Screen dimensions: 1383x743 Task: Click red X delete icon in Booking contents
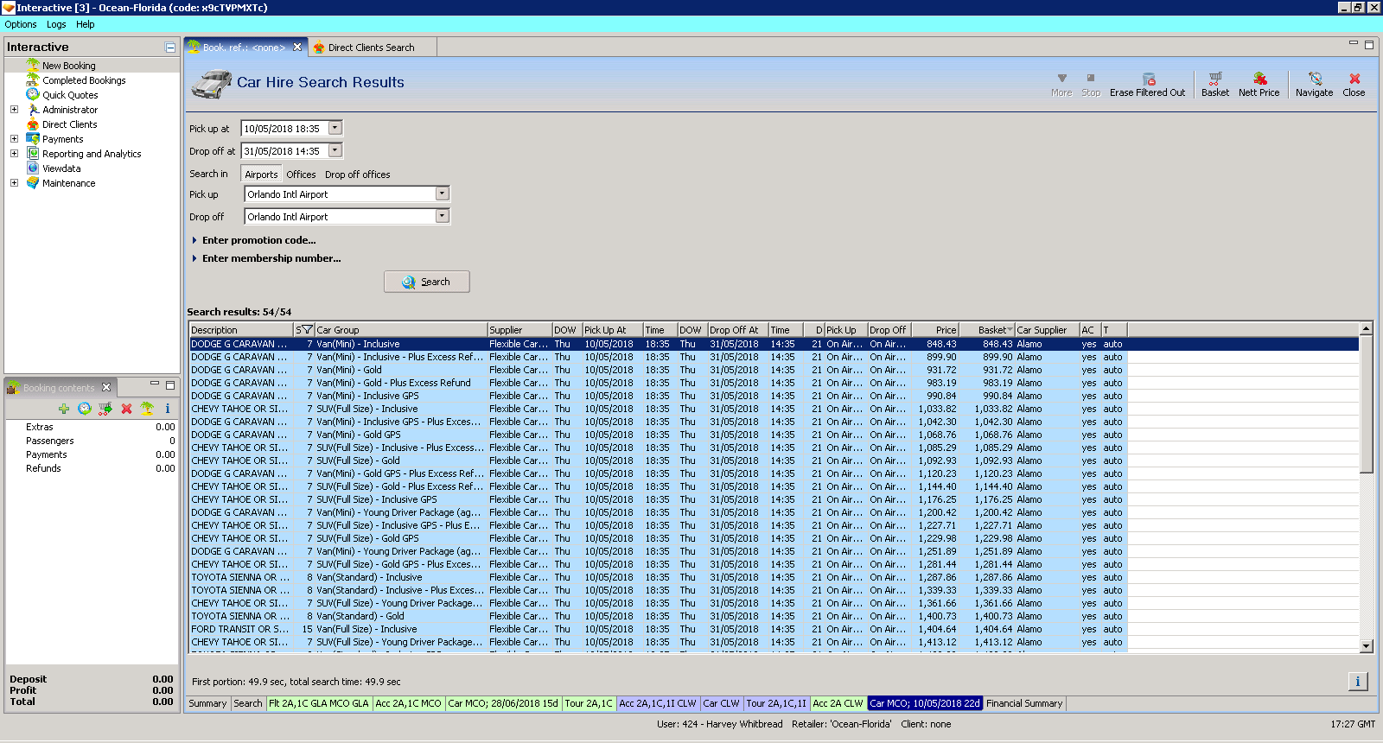click(126, 409)
